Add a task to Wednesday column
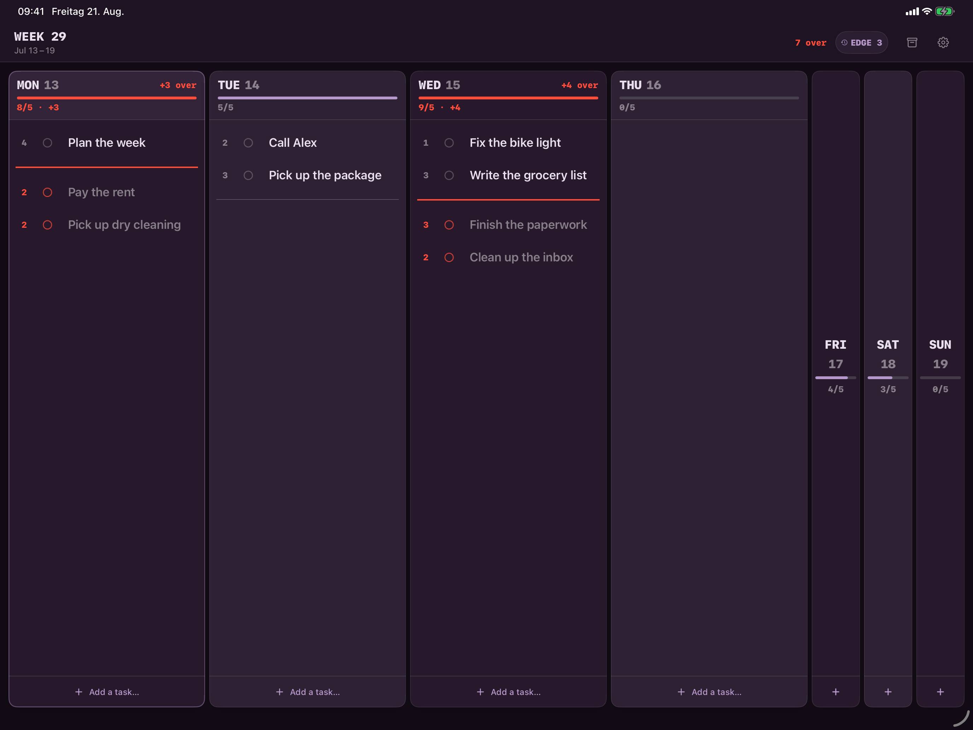Image resolution: width=973 pixels, height=730 pixels. coord(508,692)
